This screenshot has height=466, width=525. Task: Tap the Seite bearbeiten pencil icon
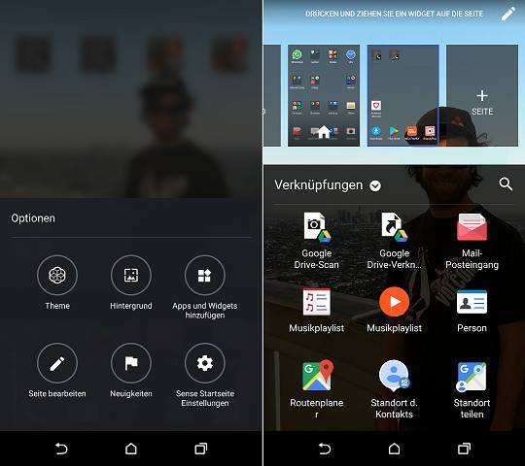point(57,363)
